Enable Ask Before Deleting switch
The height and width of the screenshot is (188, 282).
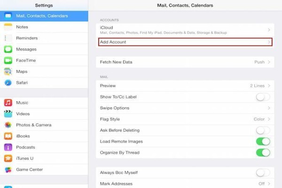point(263,131)
